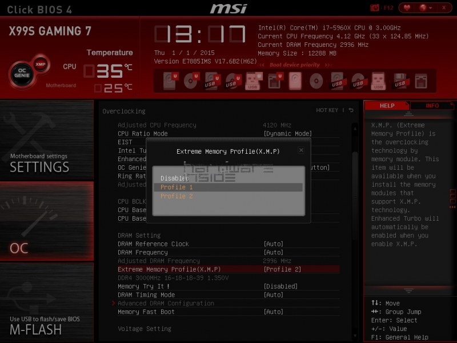Click the 2996 MHz adjusted DRAM value
The width and height of the screenshot is (457, 343).
[277, 261]
